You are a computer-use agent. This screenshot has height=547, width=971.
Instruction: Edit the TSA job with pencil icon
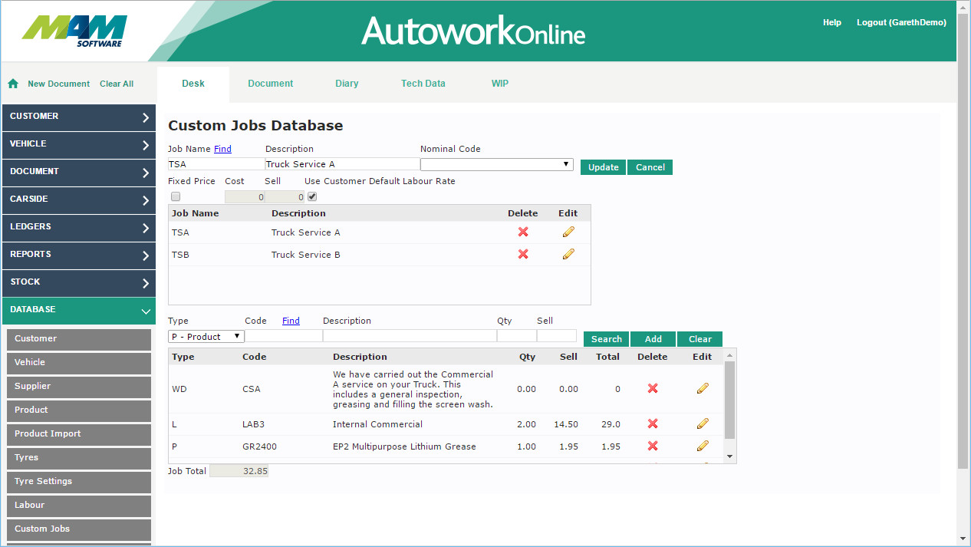568,232
